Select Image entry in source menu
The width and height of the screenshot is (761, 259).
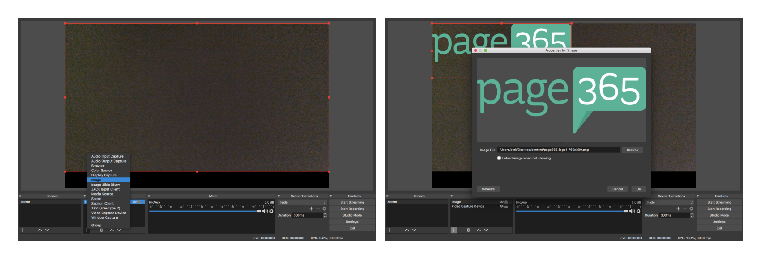tap(108, 180)
